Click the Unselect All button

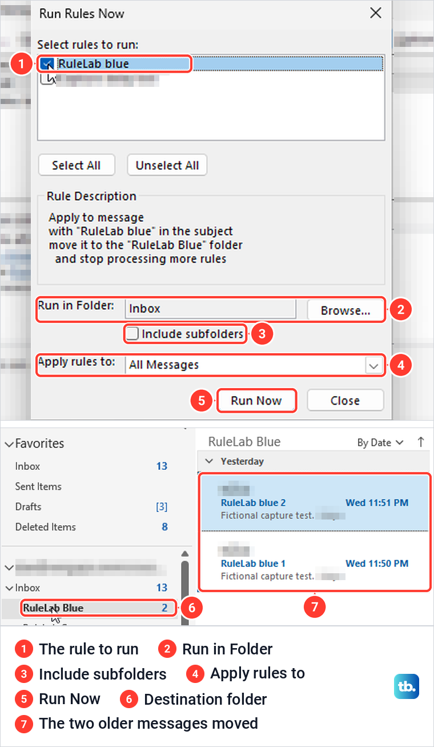[167, 165]
